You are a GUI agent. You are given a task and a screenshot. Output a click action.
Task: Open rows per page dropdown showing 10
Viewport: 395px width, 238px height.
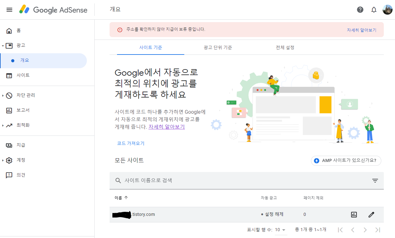point(280,230)
